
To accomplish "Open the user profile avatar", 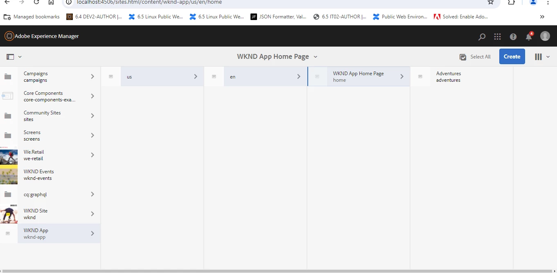I will [x=545, y=36].
